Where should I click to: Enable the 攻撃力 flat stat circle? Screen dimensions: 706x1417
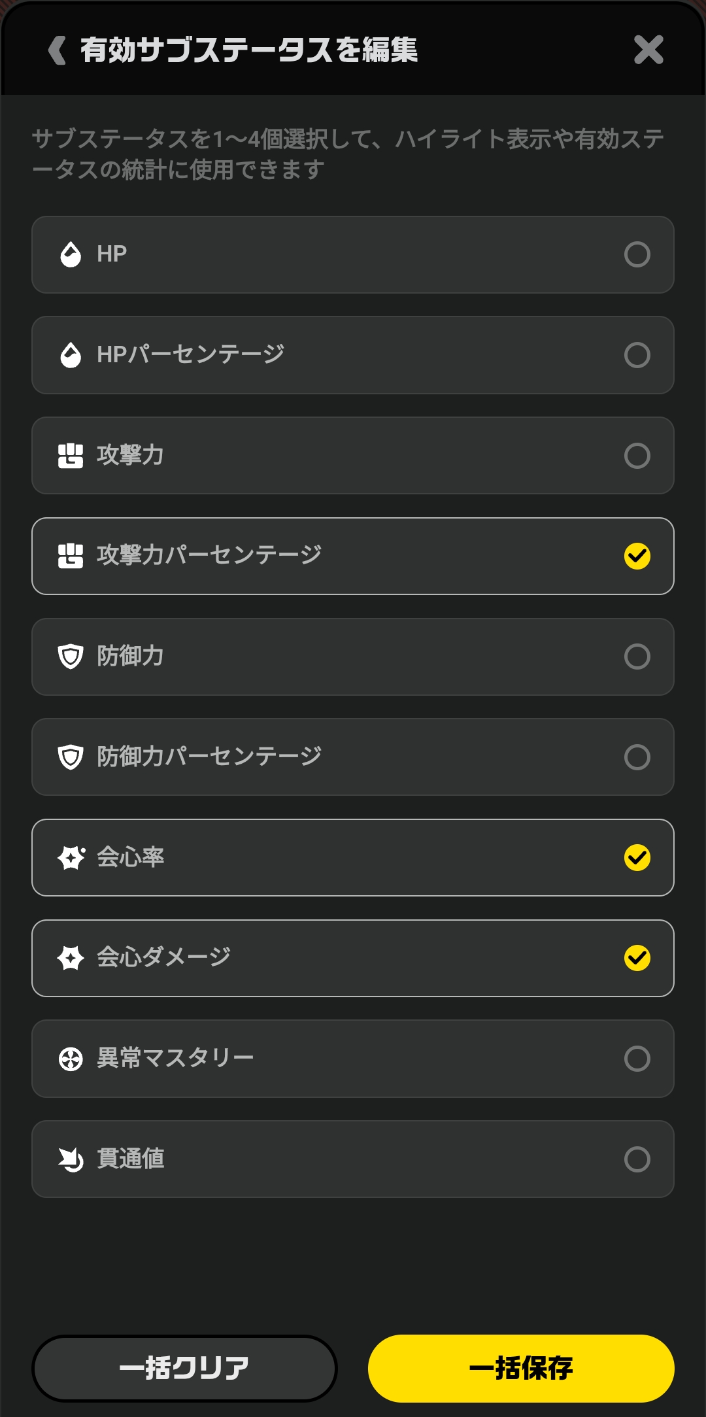click(637, 456)
